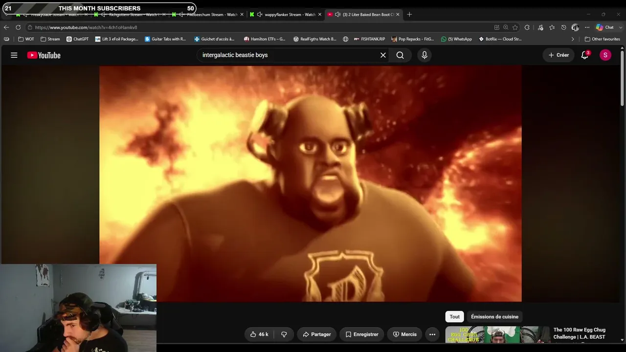The height and width of the screenshot is (352, 626).
Task: Open the split-screen apps icon in address bar
Action: pos(497,27)
